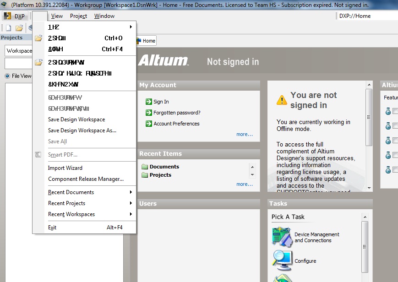Expand the Recent Documents submenu arrow

(x=131, y=192)
